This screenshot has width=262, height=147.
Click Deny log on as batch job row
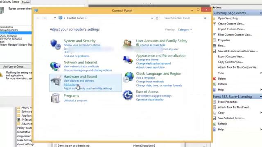click(73, 146)
